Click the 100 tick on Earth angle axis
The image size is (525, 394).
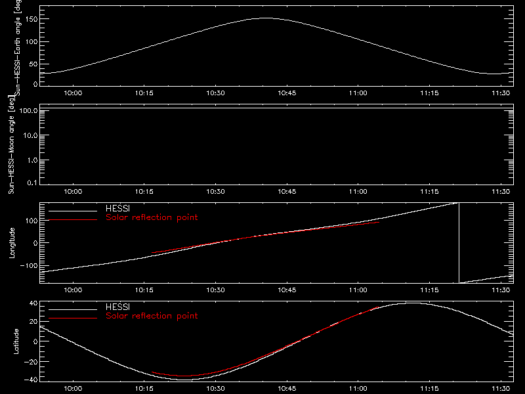click(x=31, y=42)
